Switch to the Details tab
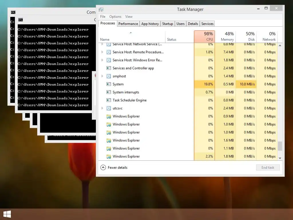Screen dimensions: 293x220 (193, 24)
